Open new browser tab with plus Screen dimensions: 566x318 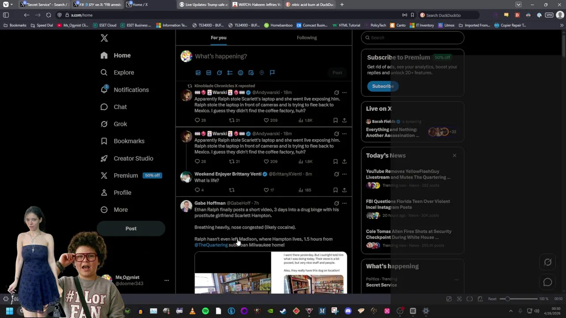[x=342, y=5]
